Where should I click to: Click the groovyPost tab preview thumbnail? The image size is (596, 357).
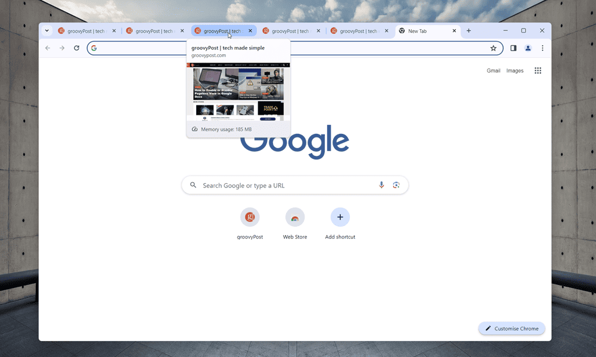[x=238, y=92]
